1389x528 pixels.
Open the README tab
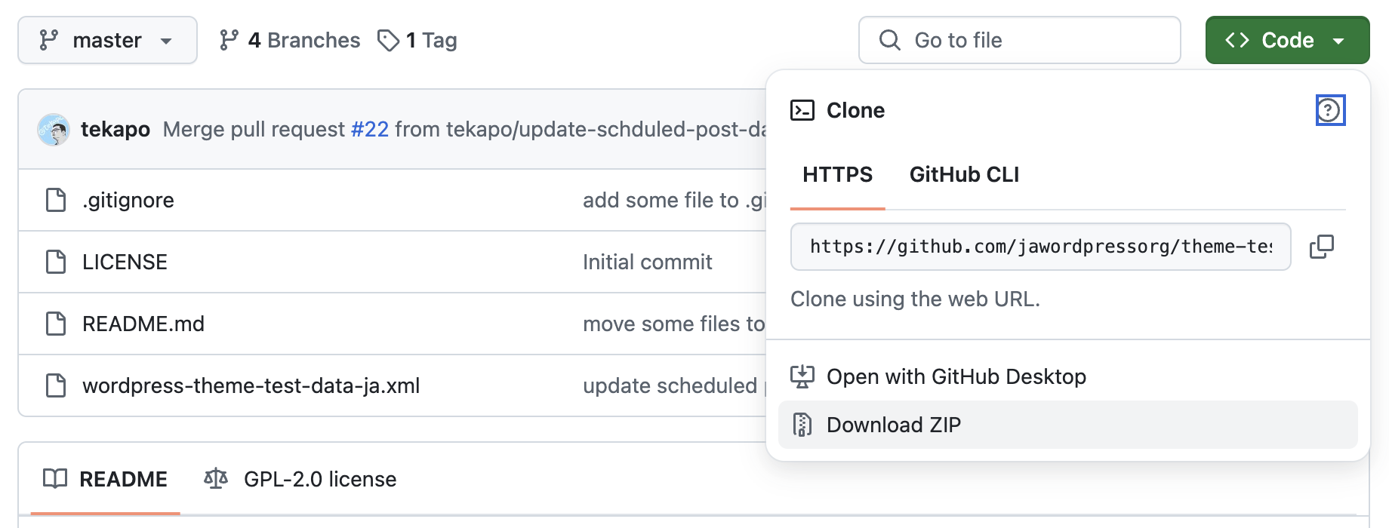[106, 480]
